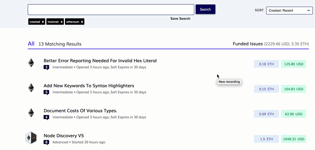The image size is (315, 150).
Task: Click the Save Search link
Action: 180,19
